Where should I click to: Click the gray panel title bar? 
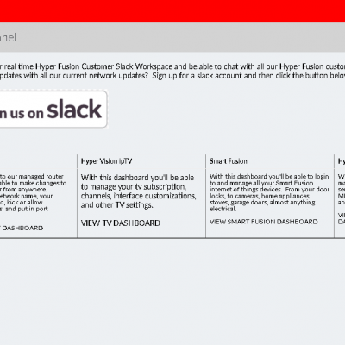click(x=172, y=37)
